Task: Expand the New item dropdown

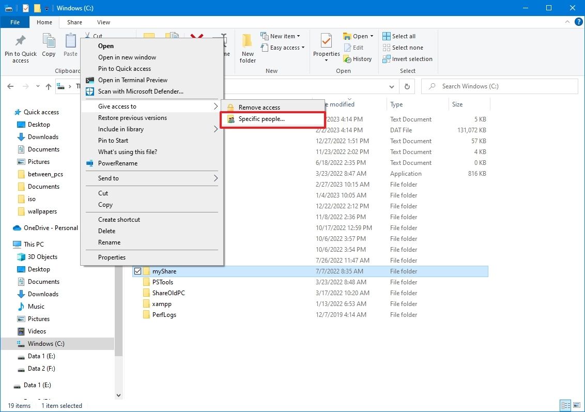Action: 299,36
